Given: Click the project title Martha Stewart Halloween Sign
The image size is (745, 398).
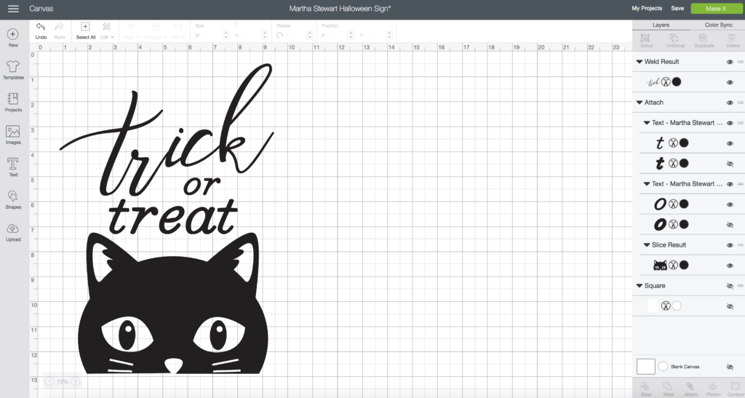Looking at the screenshot, I should click(x=340, y=9).
